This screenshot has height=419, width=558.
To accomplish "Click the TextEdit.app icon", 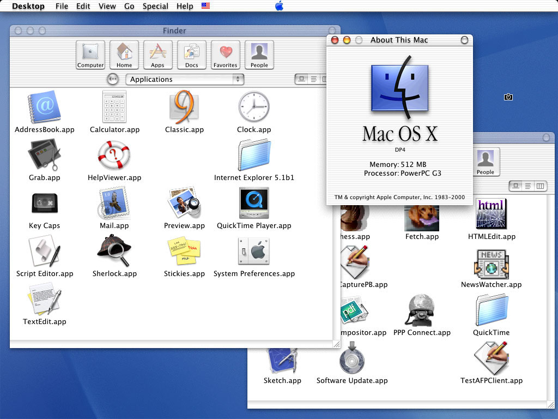I will (x=45, y=298).
